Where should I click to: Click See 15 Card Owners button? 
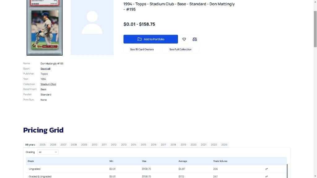tap(142, 49)
